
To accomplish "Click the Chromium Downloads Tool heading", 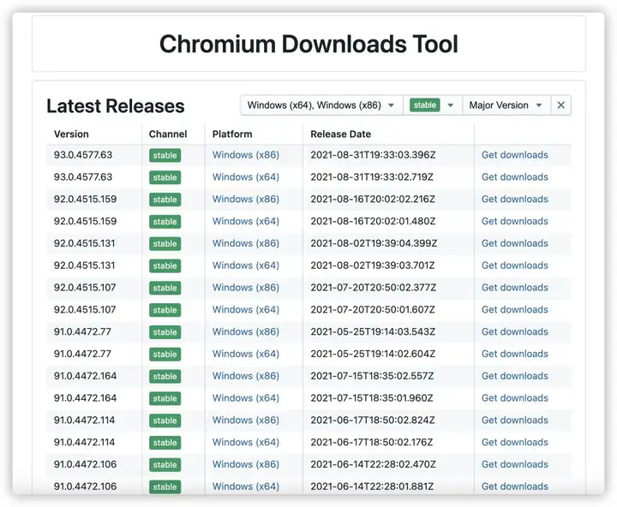I will (x=308, y=44).
